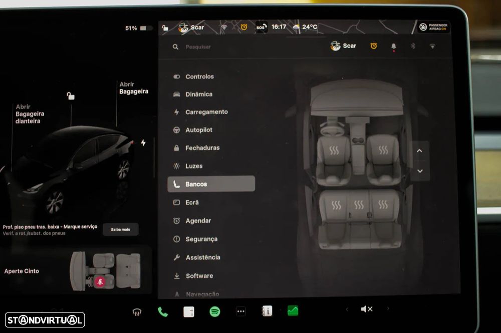Click the up chevron beside the seats
The height and width of the screenshot is (333, 501).
tap(419, 151)
